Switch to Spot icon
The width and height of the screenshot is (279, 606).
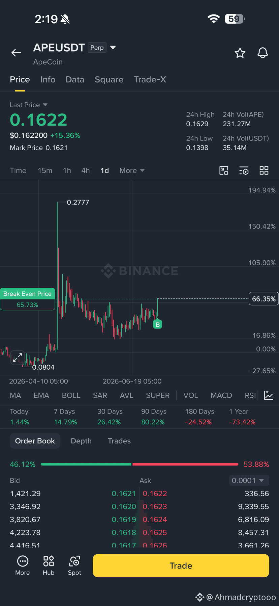point(74,565)
